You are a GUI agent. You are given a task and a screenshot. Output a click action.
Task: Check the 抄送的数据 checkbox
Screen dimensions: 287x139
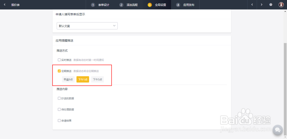click(59, 98)
